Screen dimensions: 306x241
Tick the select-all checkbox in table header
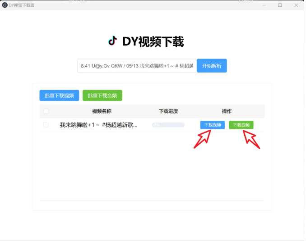[x=46, y=111]
